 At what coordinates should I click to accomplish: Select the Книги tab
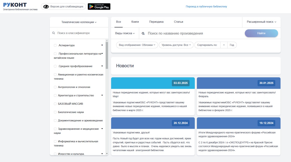pyautogui.click(x=135, y=22)
